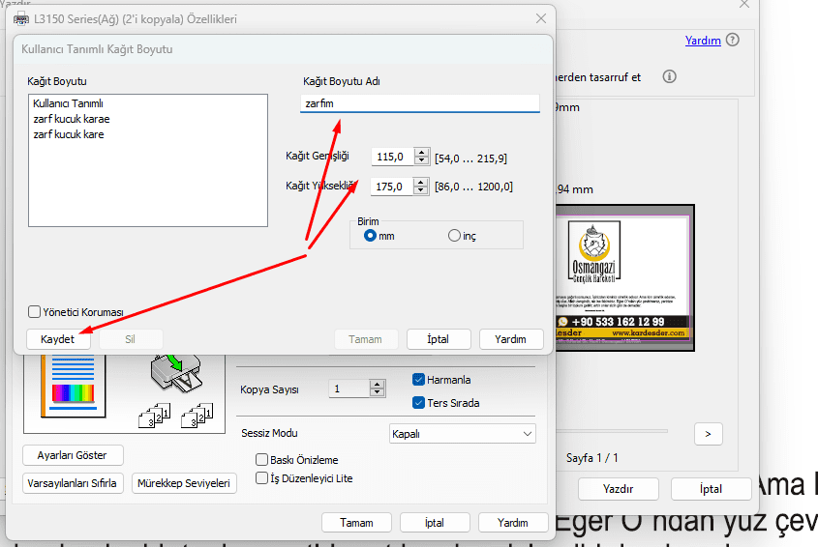Select 'Kullanıcı Tanımlı' in the paper list
Viewport: 818px width, 547px height.
tap(69, 103)
